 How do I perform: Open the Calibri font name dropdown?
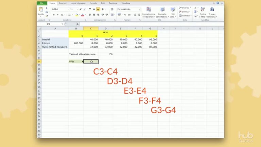[69, 9]
